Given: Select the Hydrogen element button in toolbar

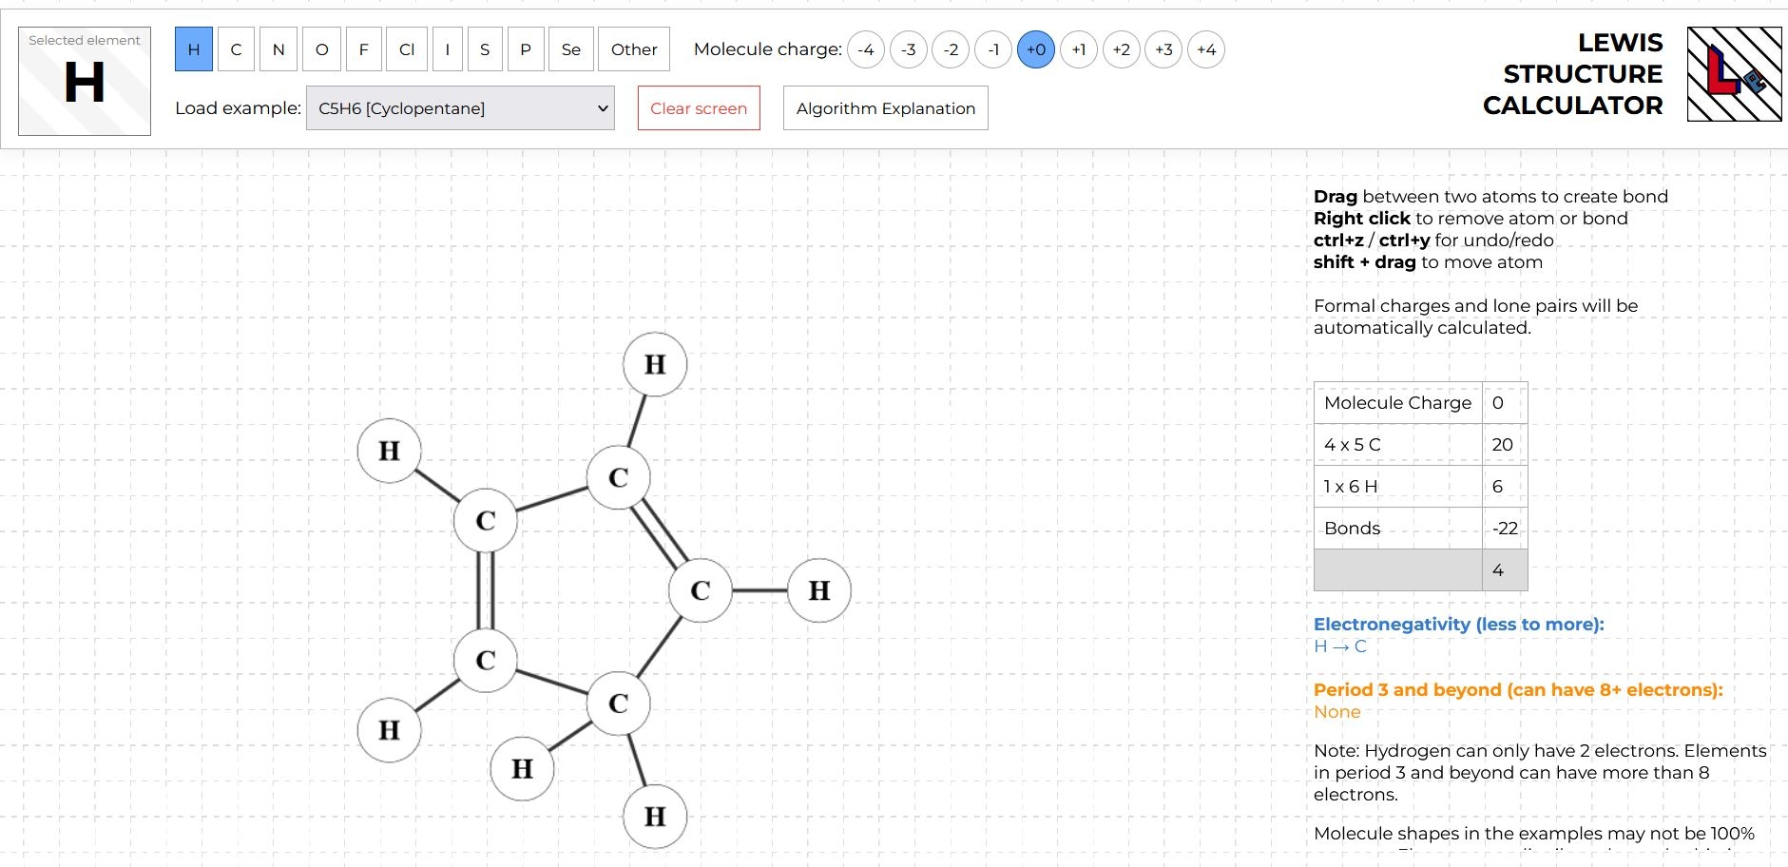Looking at the screenshot, I should tap(194, 49).
